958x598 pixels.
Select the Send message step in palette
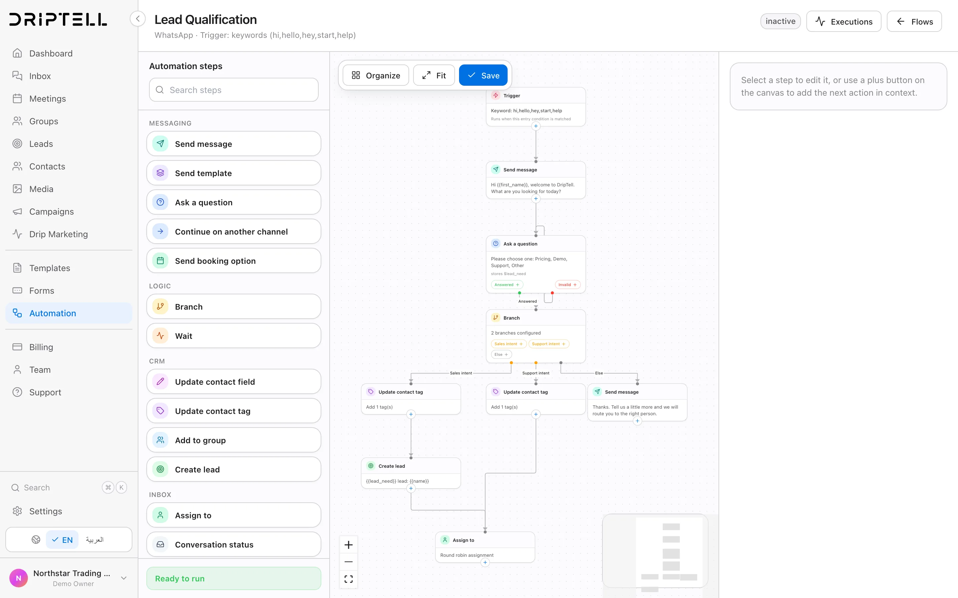pos(234,144)
